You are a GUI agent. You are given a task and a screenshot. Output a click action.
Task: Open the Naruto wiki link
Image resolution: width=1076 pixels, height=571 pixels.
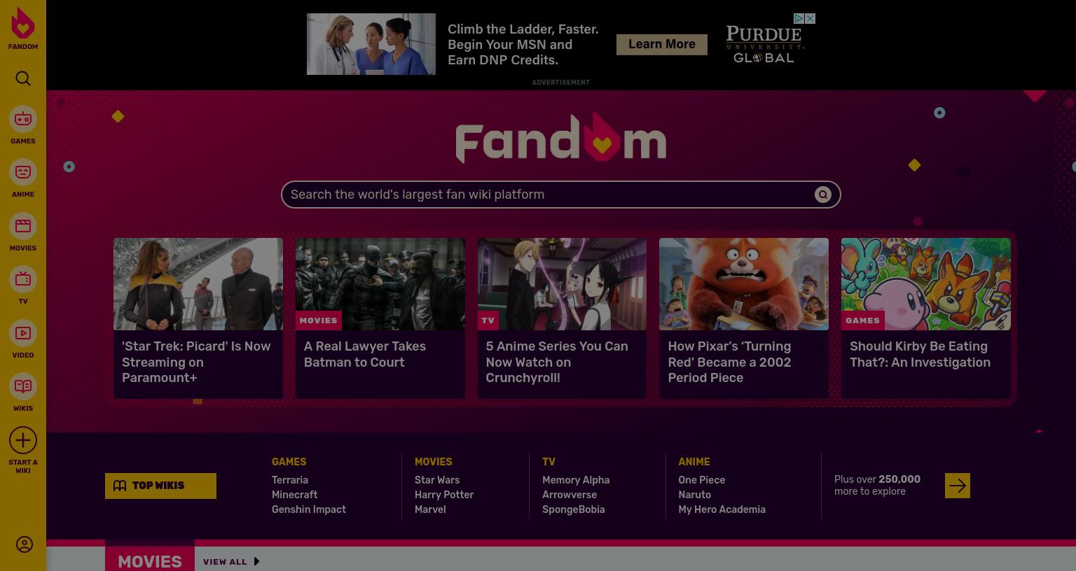coord(695,495)
